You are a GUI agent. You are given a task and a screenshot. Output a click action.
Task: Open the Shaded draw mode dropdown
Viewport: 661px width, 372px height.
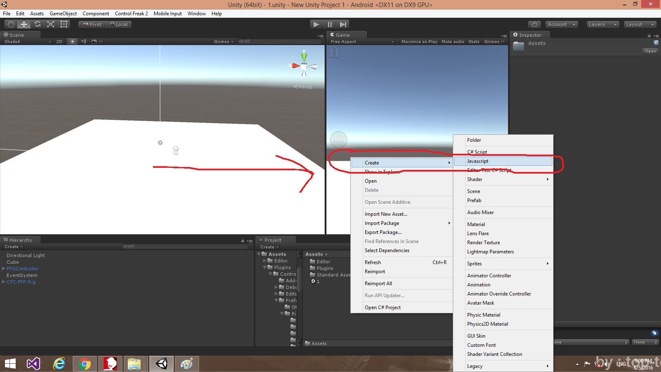[27, 41]
